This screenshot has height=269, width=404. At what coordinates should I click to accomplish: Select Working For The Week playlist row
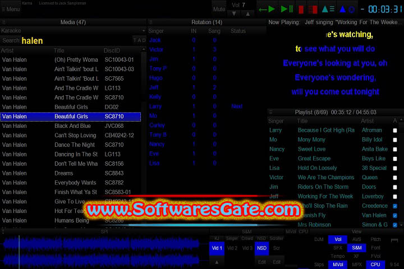(x=332, y=196)
